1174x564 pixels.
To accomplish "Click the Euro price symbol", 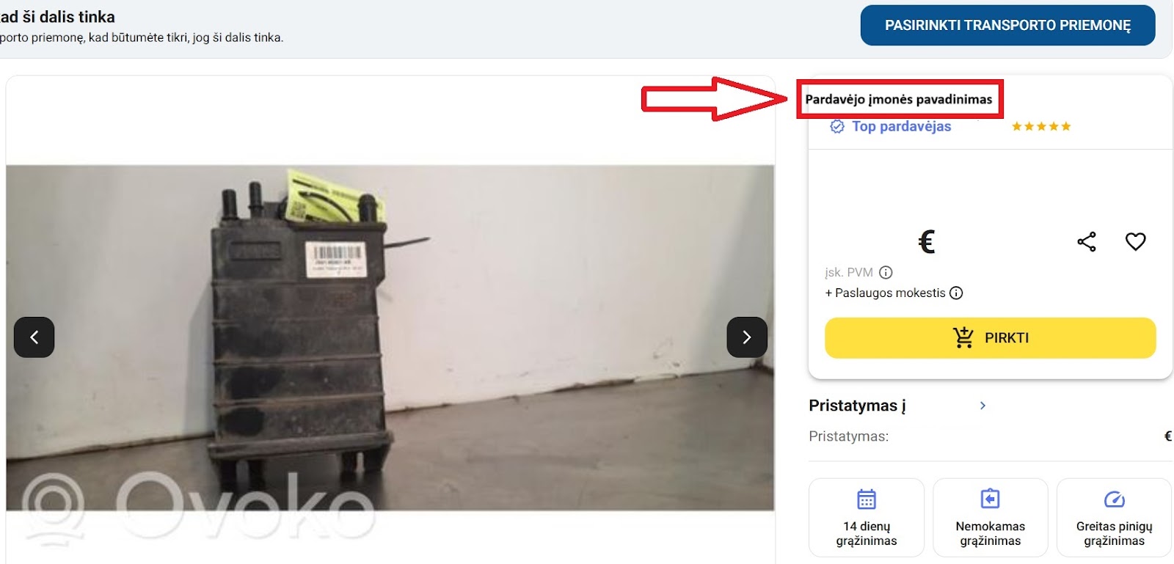I will click(927, 241).
